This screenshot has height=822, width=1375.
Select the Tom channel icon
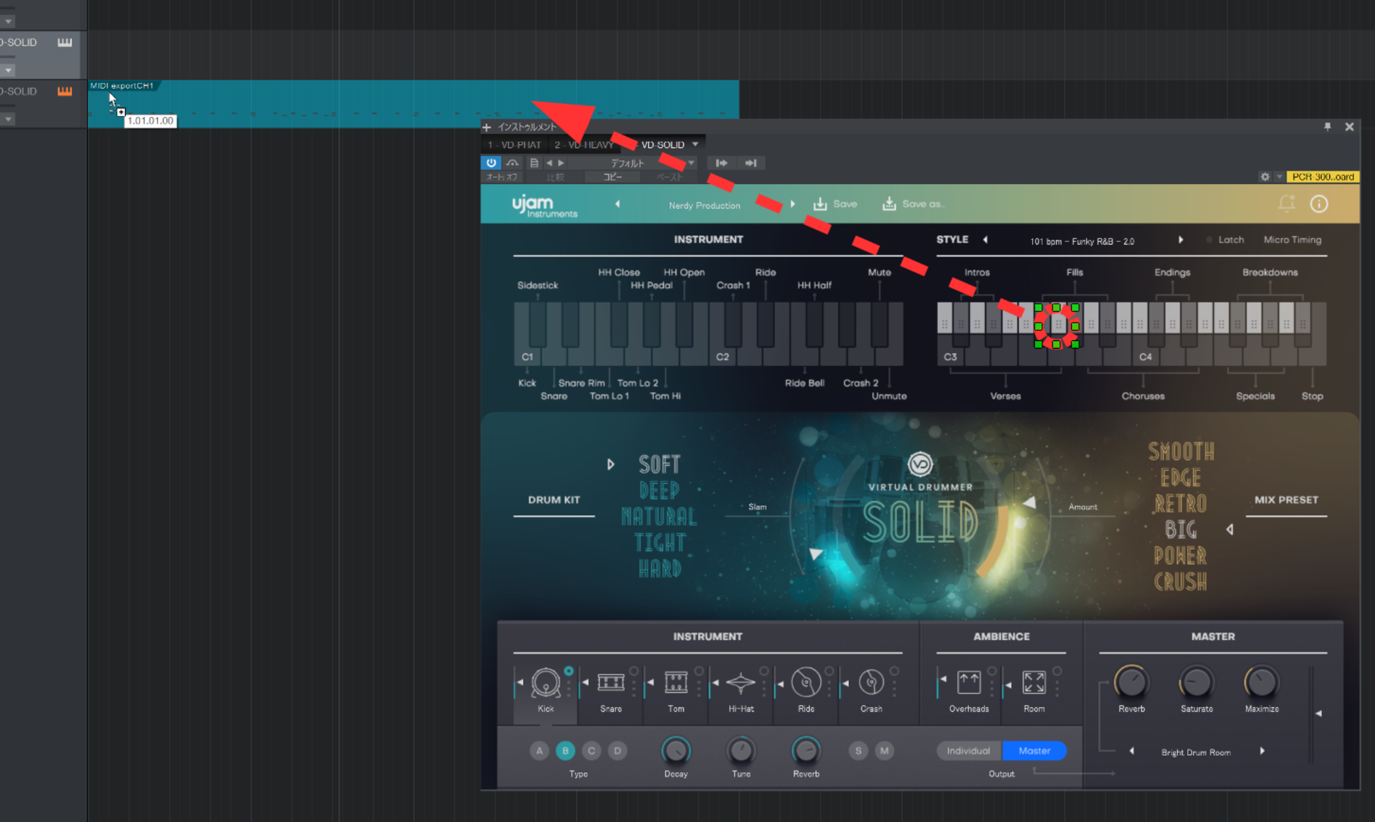676,682
